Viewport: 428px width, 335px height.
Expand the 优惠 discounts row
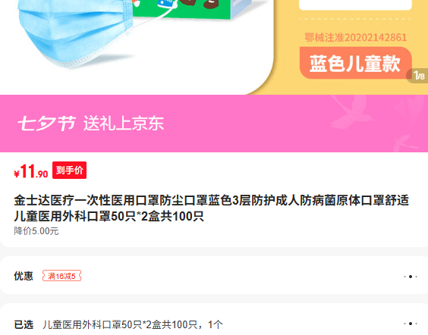coord(214,275)
